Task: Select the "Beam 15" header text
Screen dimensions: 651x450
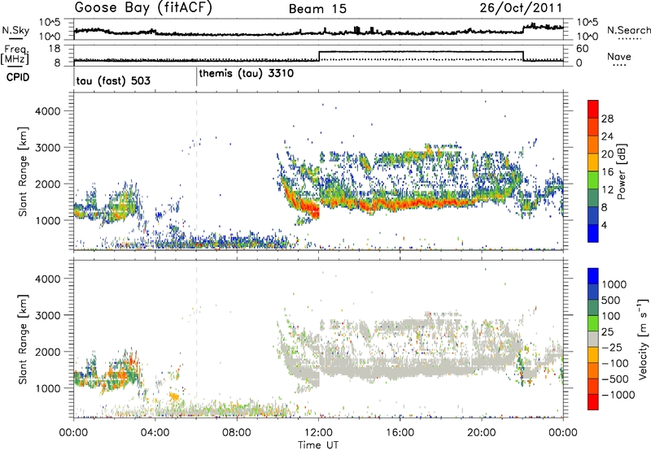Action: pos(317,9)
